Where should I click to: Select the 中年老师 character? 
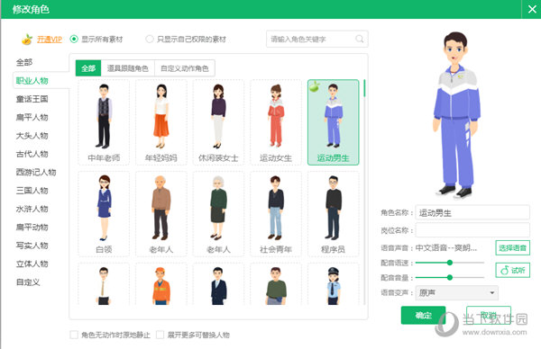click(104, 122)
